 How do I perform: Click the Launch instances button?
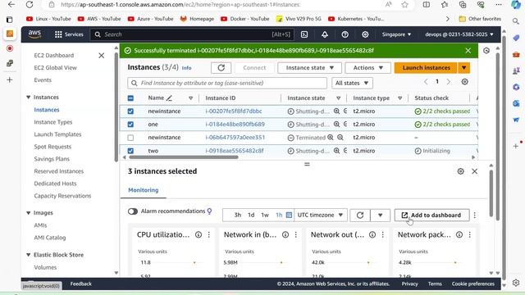coord(426,68)
